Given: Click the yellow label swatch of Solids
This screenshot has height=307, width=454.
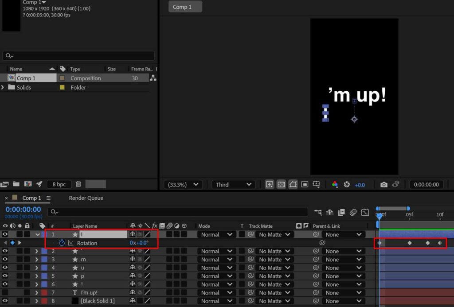Looking at the screenshot, I should (x=62, y=87).
